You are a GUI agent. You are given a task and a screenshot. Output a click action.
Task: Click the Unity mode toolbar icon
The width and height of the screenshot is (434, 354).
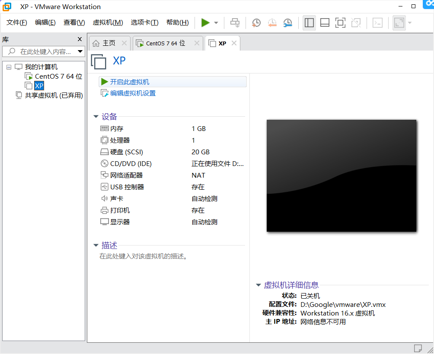pos(356,23)
